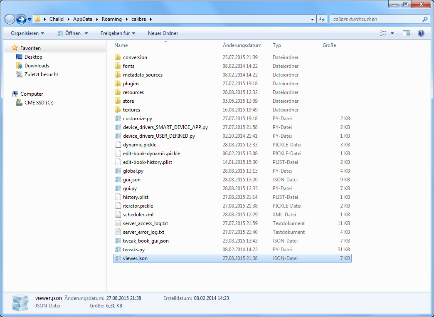The width and height of the screenshot is (434, 317).
Task: Click the Neuer Ordner button
Action: coord(163,33)
